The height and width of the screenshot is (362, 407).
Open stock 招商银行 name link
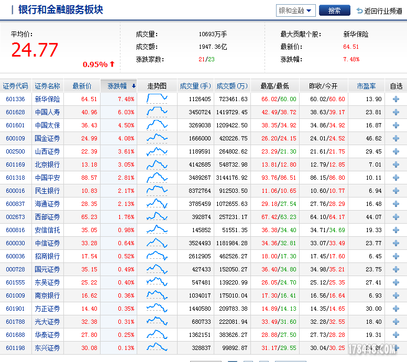pyautogui.click(x=48, y=256)
